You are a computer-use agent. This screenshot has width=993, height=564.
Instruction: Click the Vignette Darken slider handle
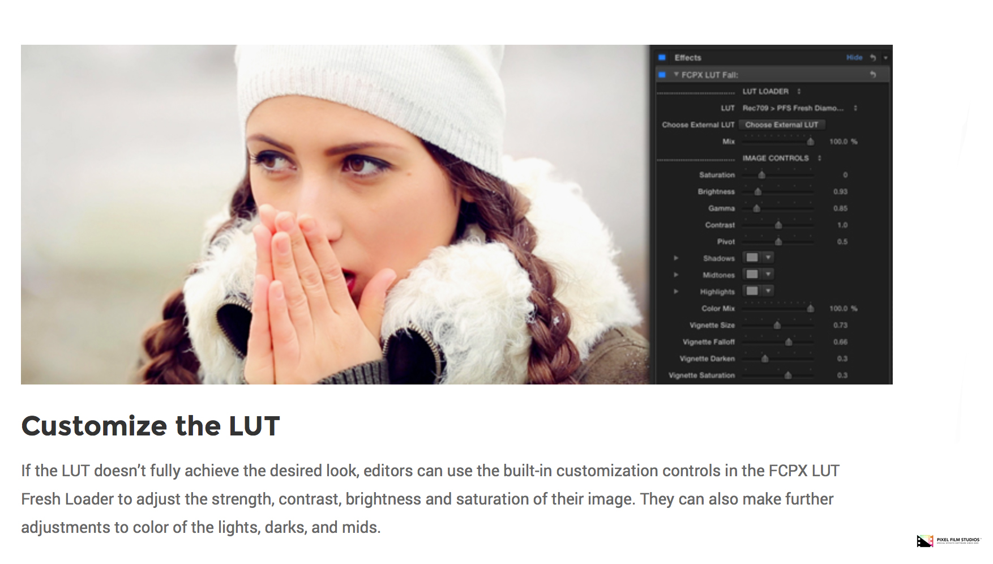click(x=765, y=358)
